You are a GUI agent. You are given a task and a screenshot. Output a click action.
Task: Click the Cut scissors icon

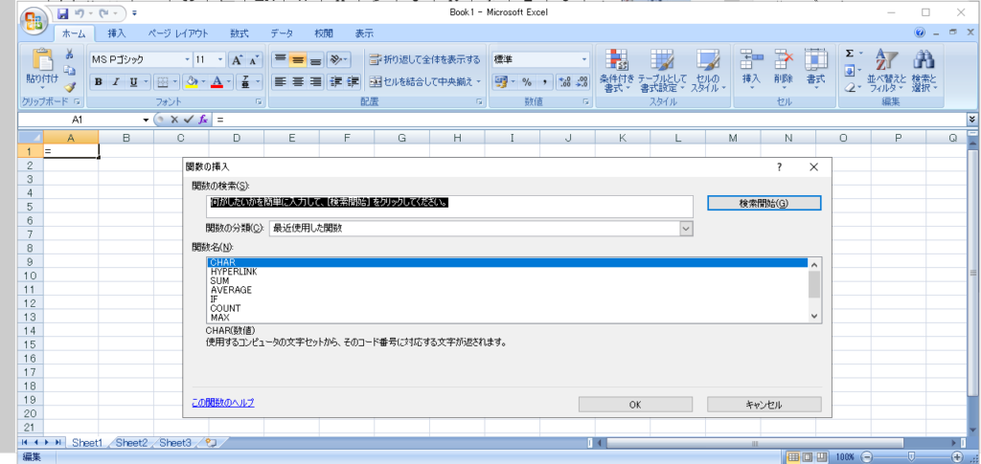coord(70,55)
